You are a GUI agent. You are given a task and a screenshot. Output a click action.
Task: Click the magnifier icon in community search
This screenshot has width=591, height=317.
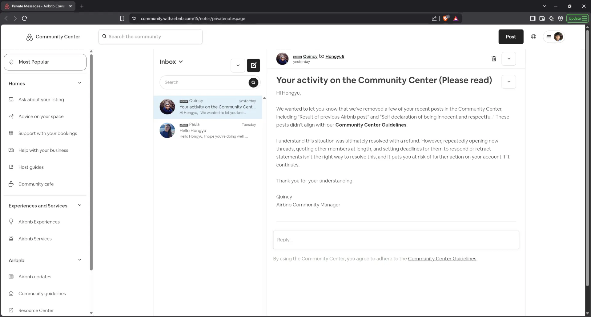(x=104, y=36)
